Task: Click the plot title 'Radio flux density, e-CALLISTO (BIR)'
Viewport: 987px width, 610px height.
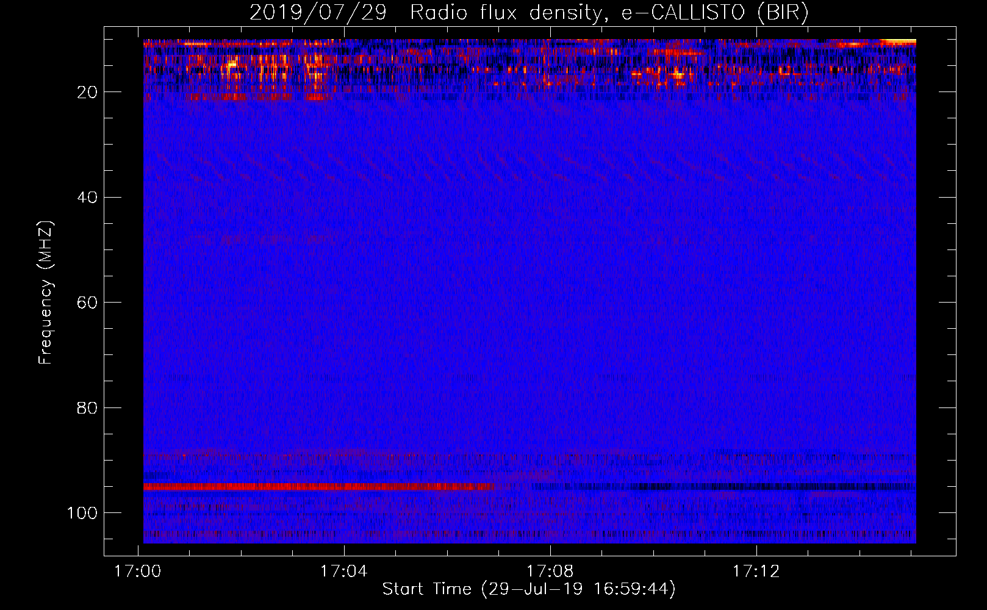Action: point(609,13)
